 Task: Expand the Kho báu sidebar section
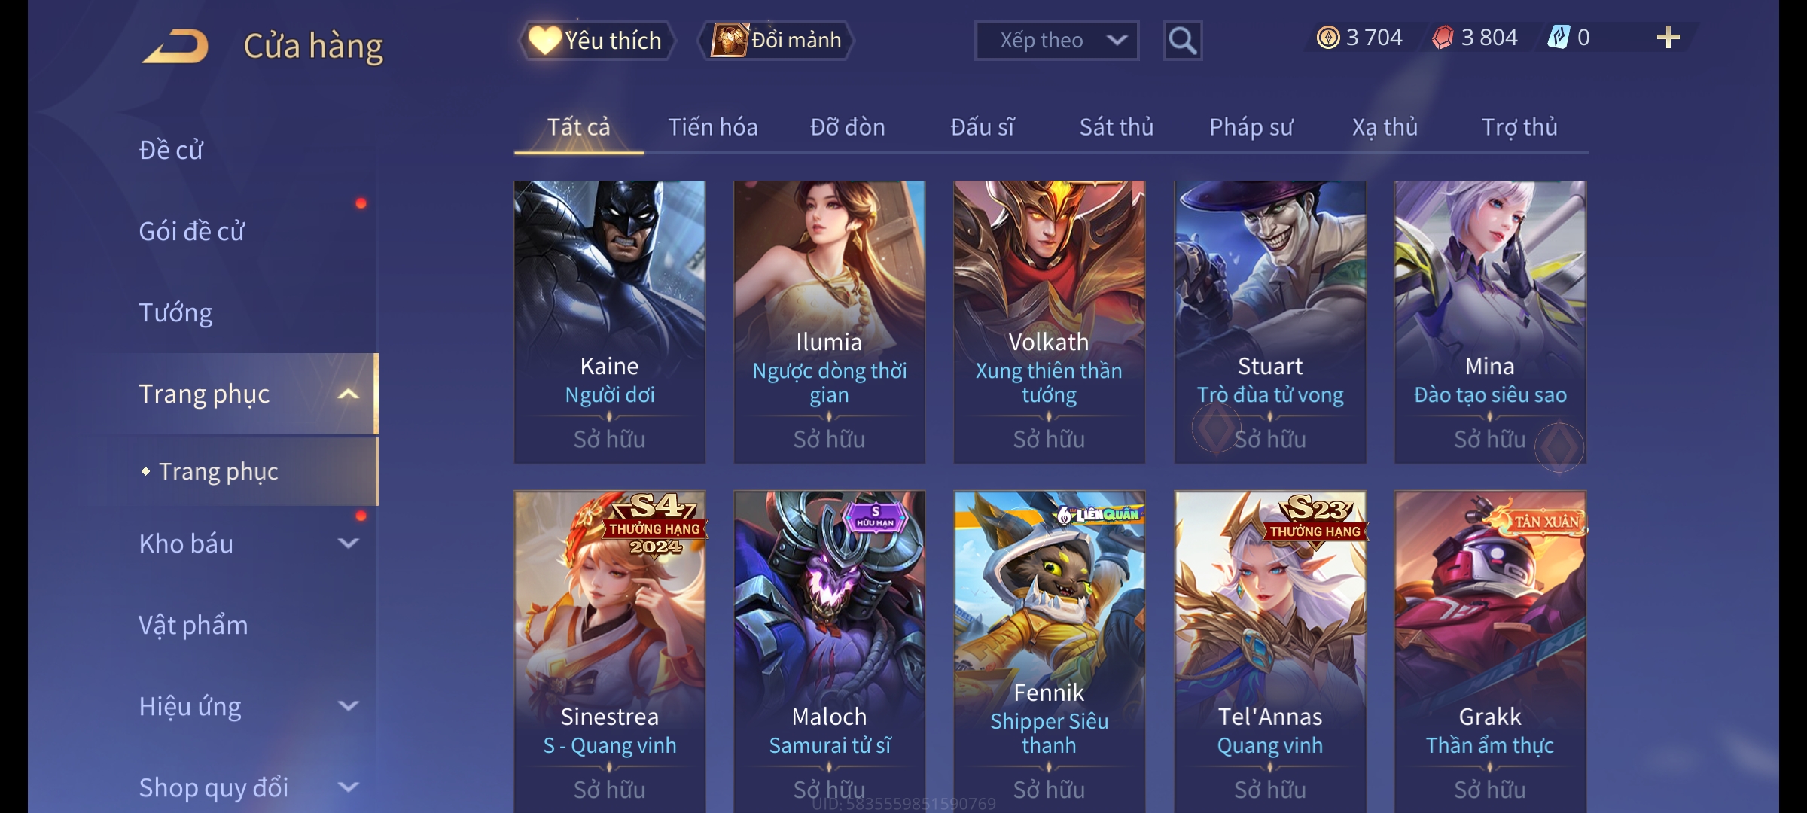point(348,543)
